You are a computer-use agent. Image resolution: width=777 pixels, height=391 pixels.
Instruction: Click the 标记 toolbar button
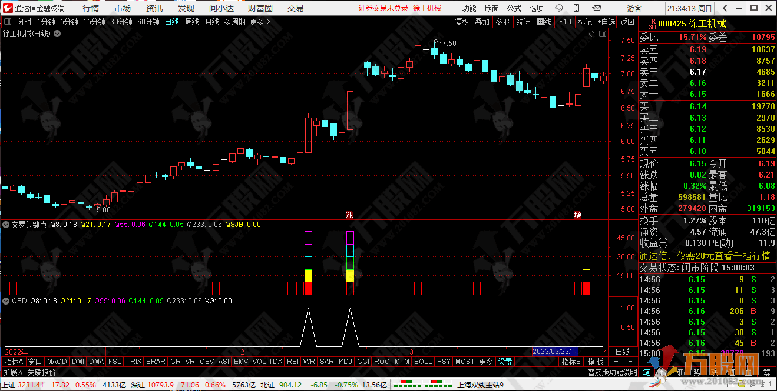[x=586, y=22]
